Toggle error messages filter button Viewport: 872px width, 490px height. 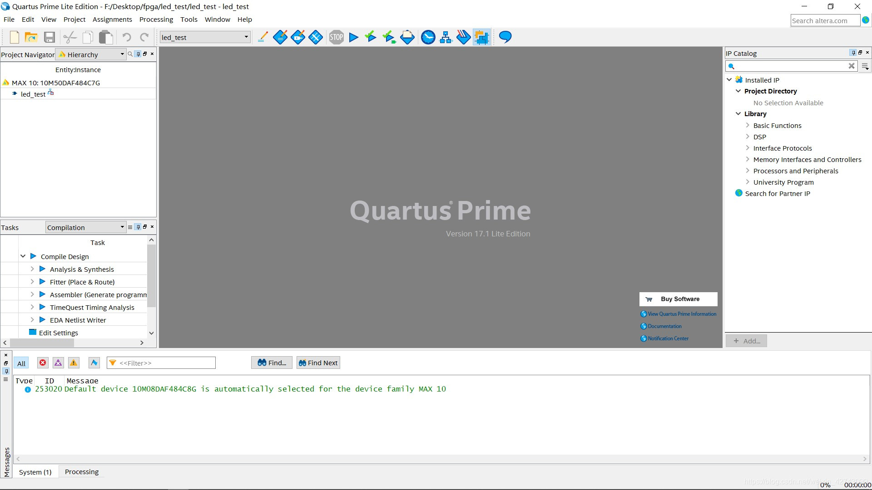pyautogui.click(x=43, y=363)
